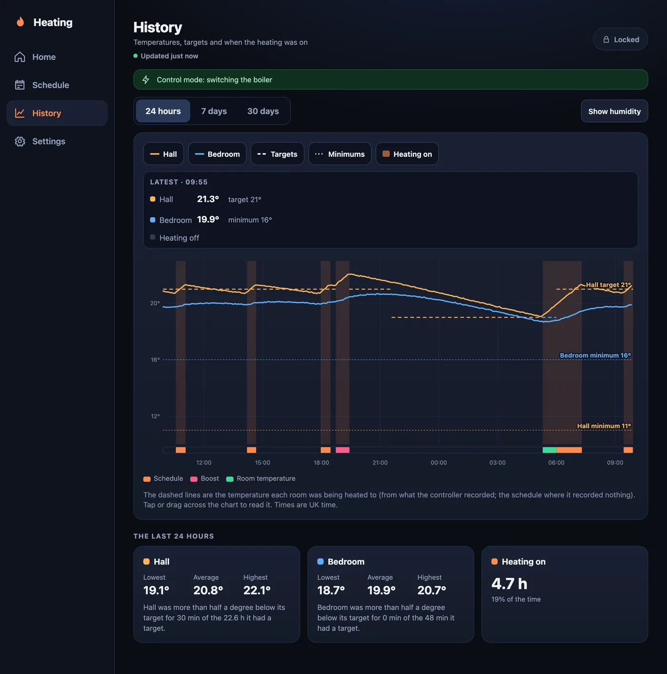Screen dimensions: 667x674
Task: Open the Home page
Action: click(57, 57)
